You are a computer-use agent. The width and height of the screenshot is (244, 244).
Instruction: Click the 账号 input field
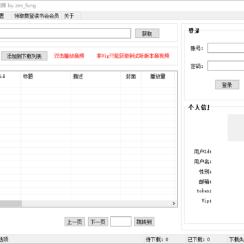pyautogui.click(x=226, y=48)
